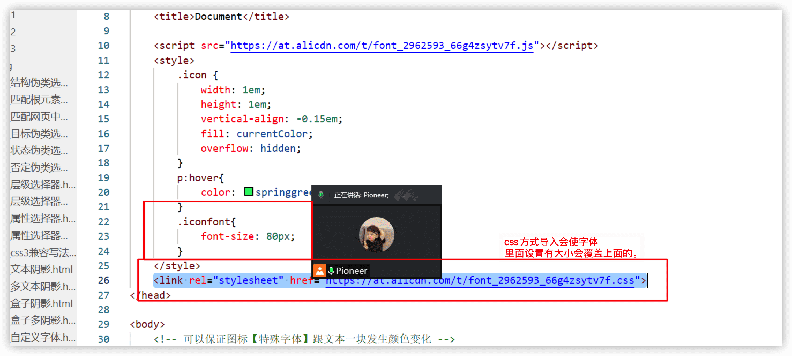Open the 盒子阴影.html file
Screen dimensions: 792x356
[42, 303]
